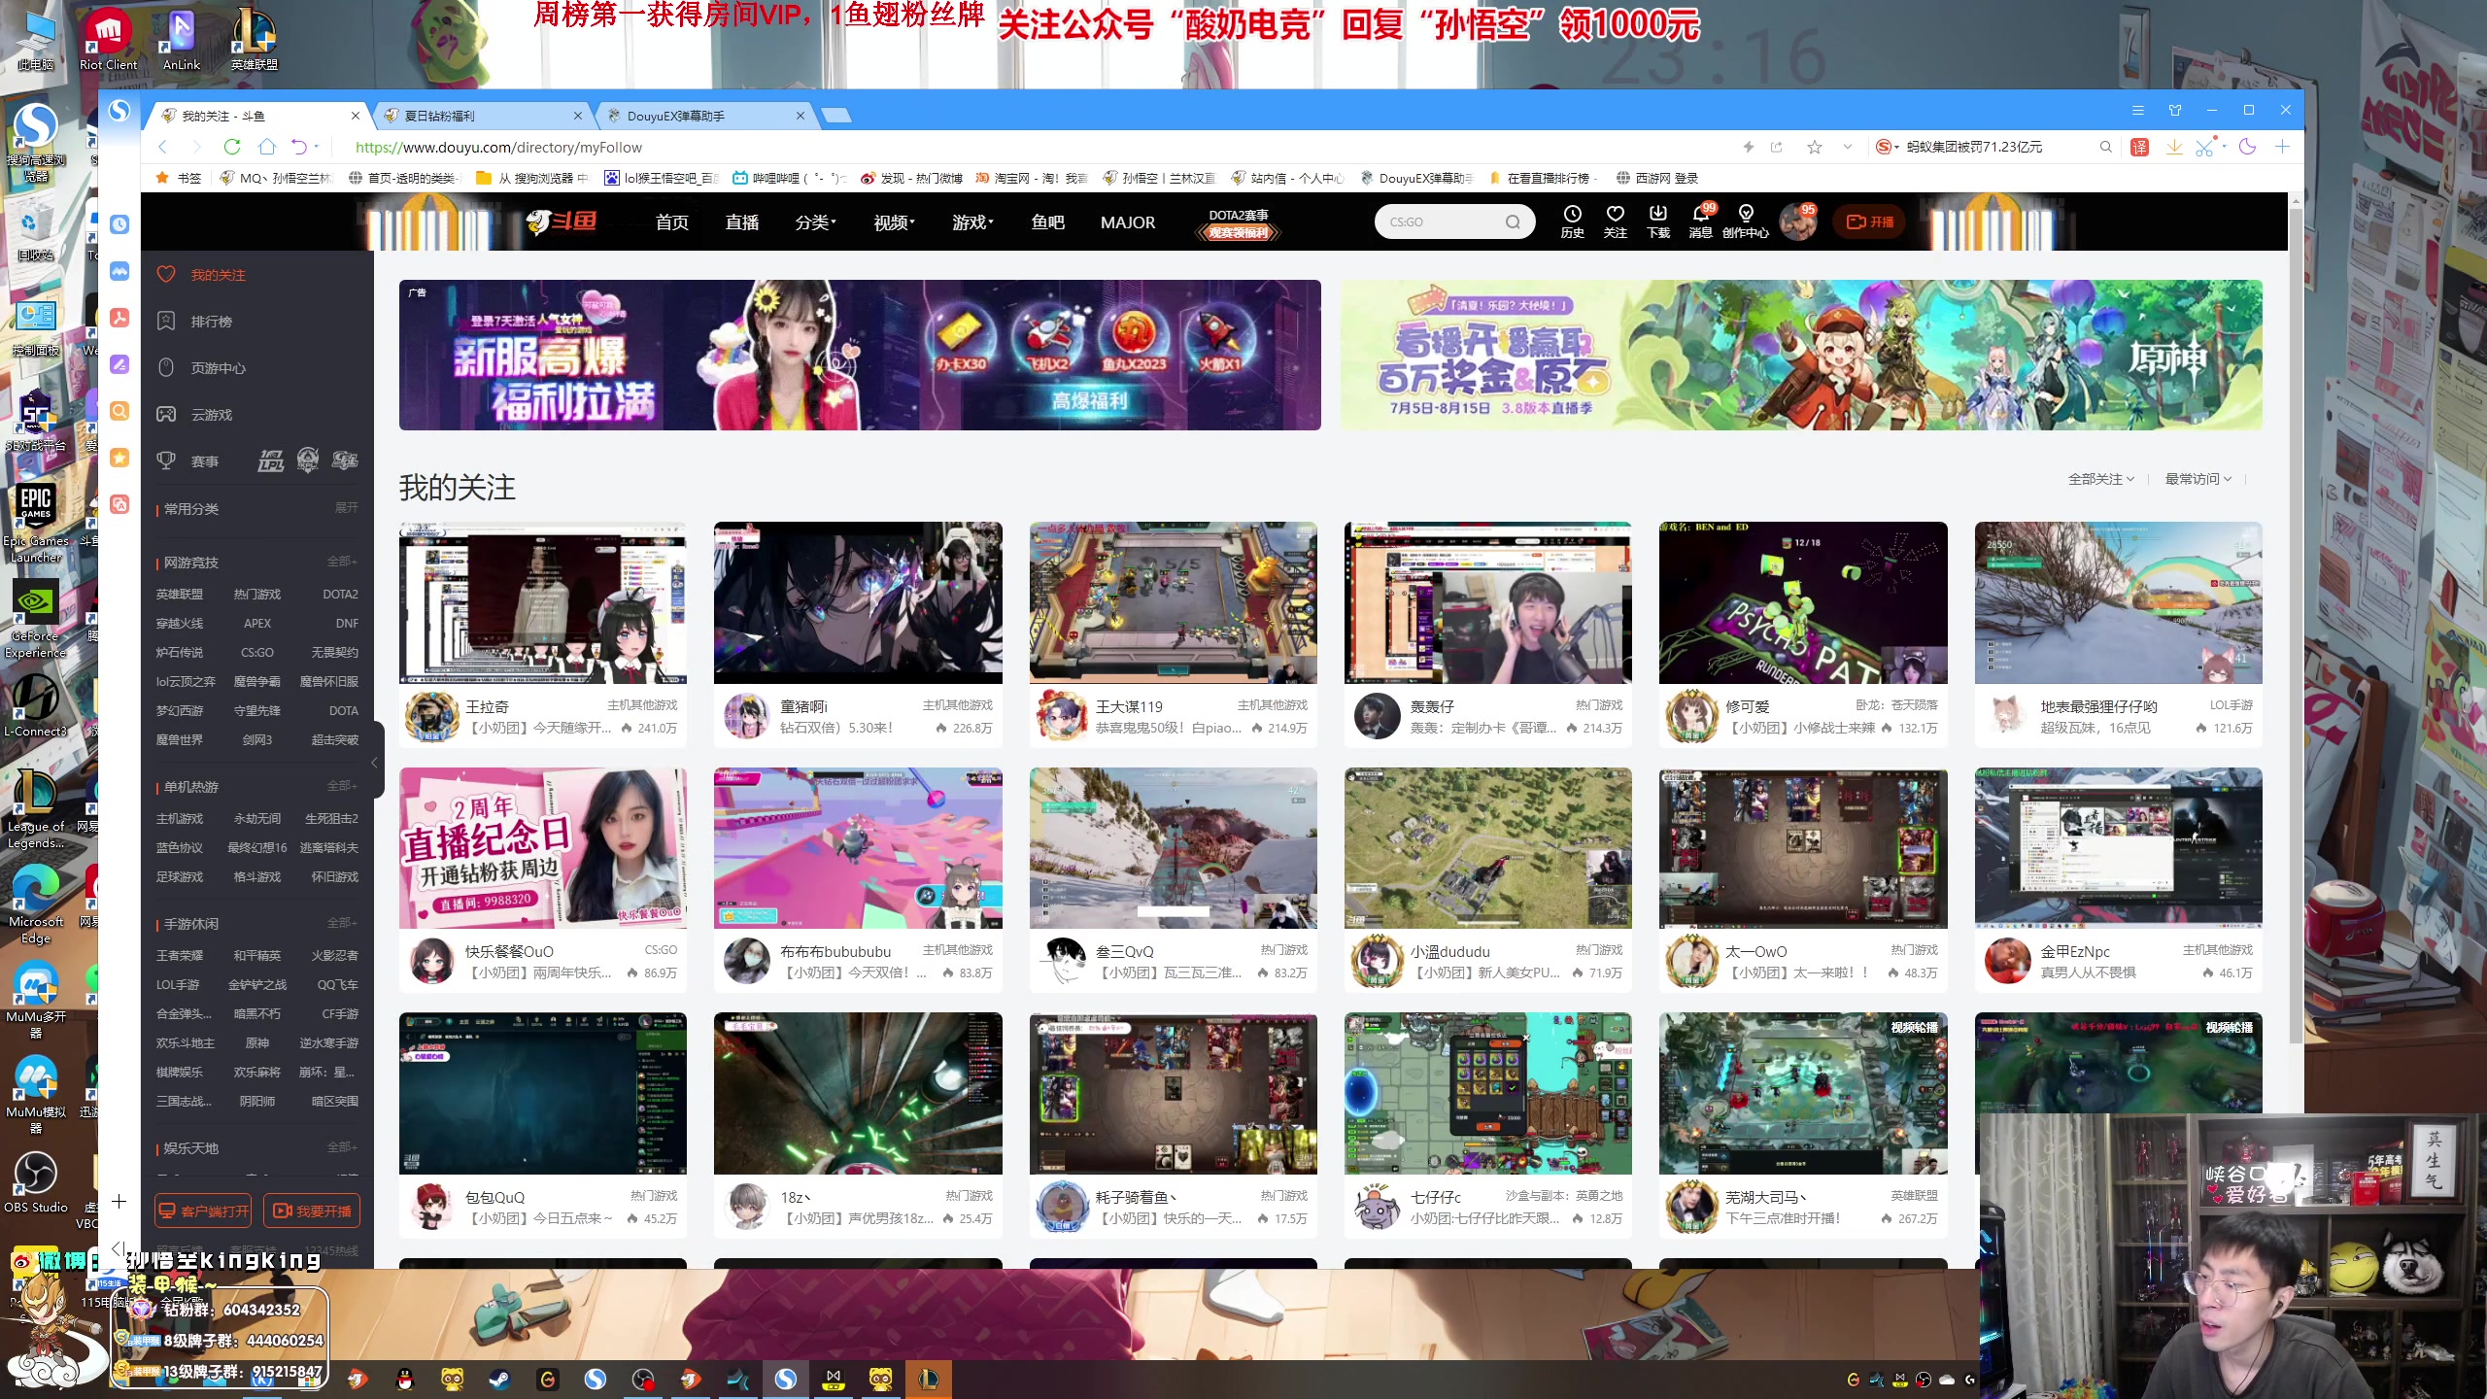Open 云游戏 in the left sidebar
Viewport: 2487px width, 1399px height.
pyautogui.click(x=211, y=415)
